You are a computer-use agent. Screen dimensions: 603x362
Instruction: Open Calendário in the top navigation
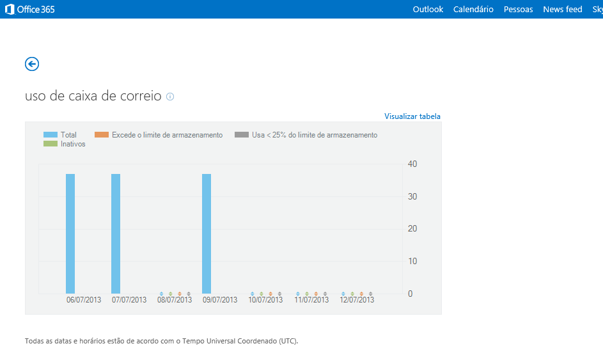point(473,9)
